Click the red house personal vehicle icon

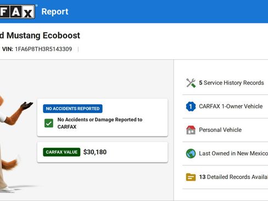(x=191, y=130)
